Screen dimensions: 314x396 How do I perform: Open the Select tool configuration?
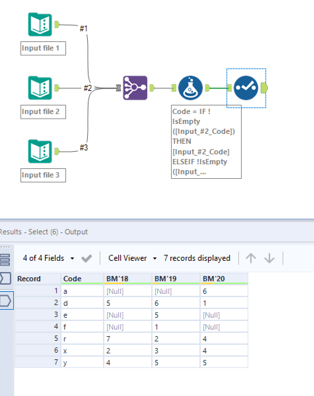(x=247, y=88)
